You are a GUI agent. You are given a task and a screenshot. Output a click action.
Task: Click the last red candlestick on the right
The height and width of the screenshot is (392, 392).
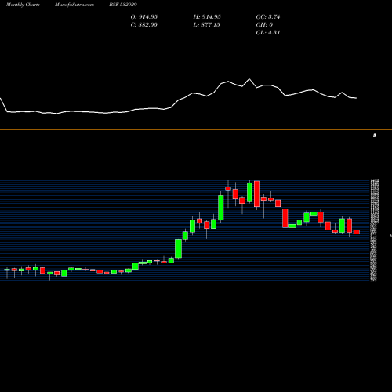coord(357,232)
